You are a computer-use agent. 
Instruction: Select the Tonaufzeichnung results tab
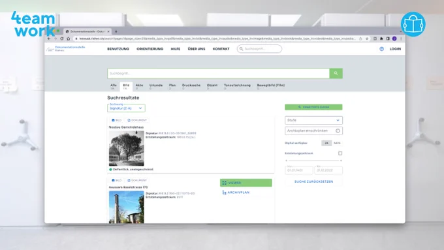coord(237,87)
